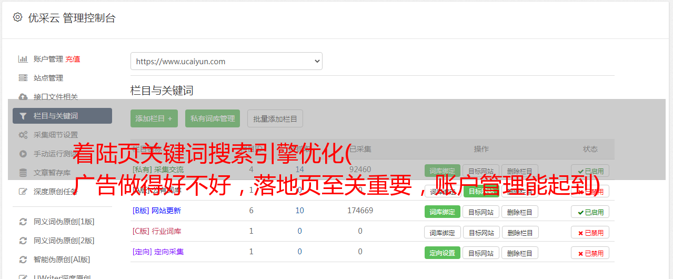Click 删除栏目 for 行业词库 row
The width and height of the screenshot is (673, 279).
[x=520, y=232]
